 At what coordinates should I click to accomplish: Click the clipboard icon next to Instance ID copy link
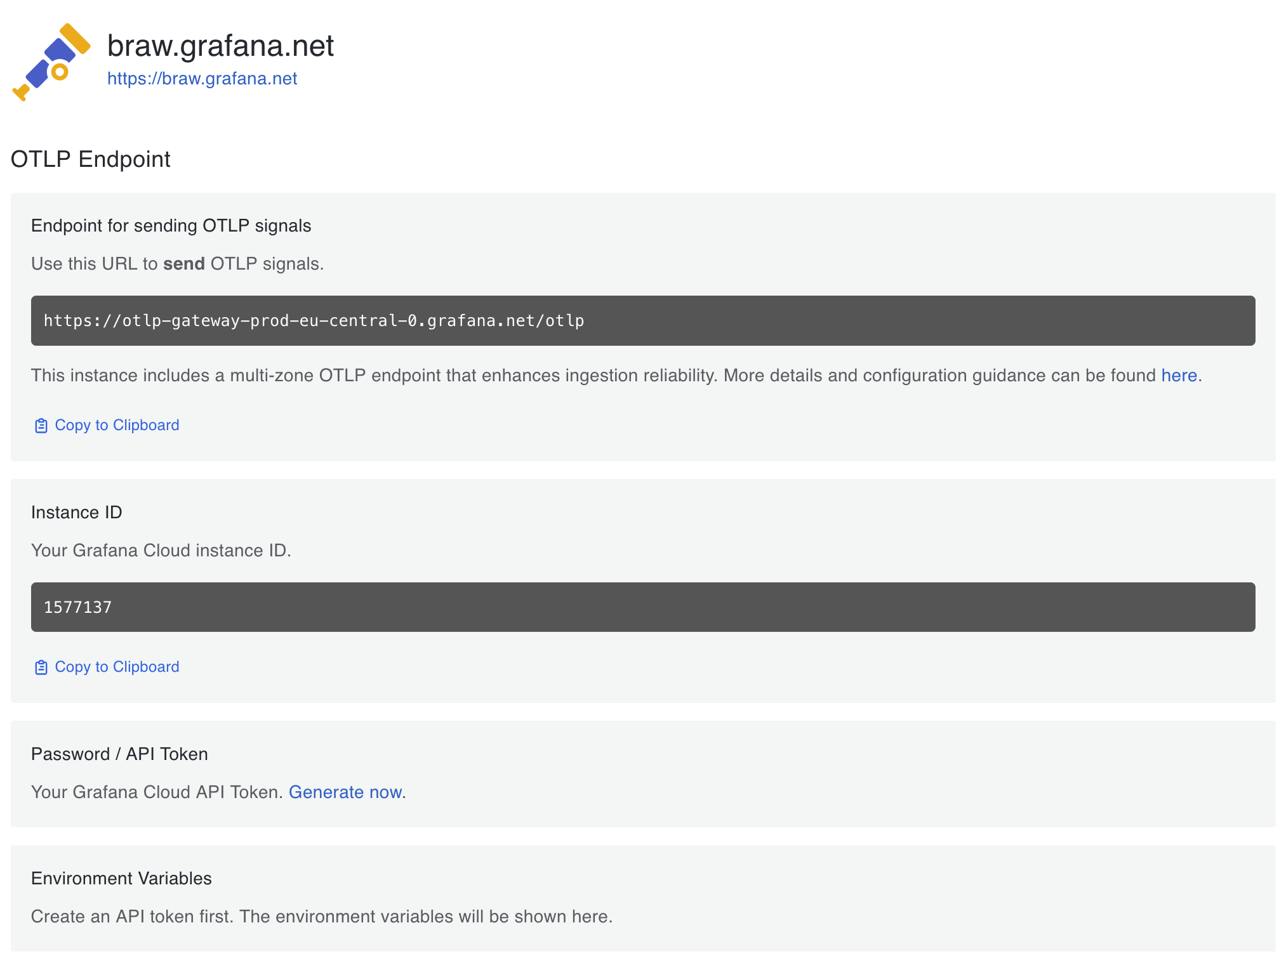[41, 667]
